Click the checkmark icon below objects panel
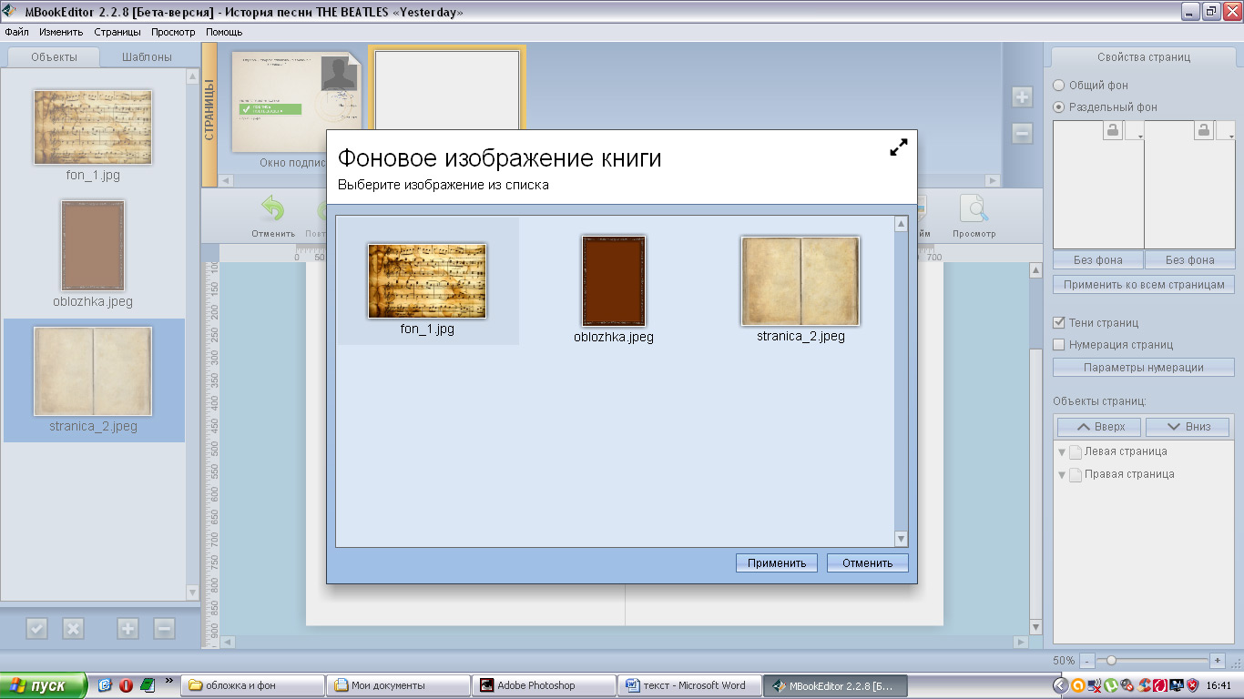This screenshot has width=1244, height=699. click(36, 628)
